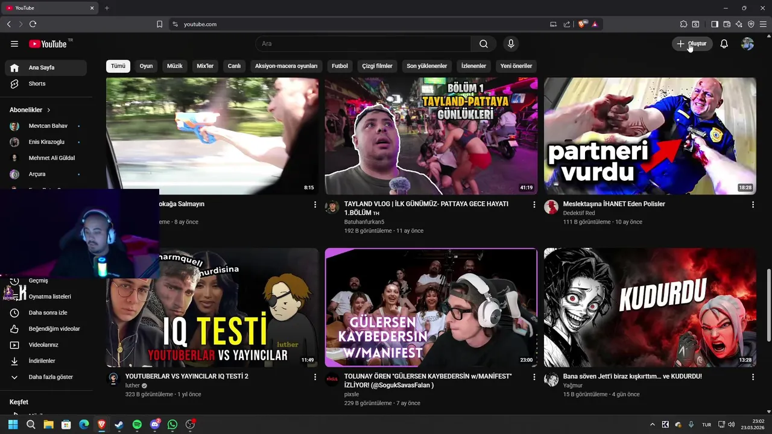
Task: Open Discord from the taskbar
Action: pos(155,424)
